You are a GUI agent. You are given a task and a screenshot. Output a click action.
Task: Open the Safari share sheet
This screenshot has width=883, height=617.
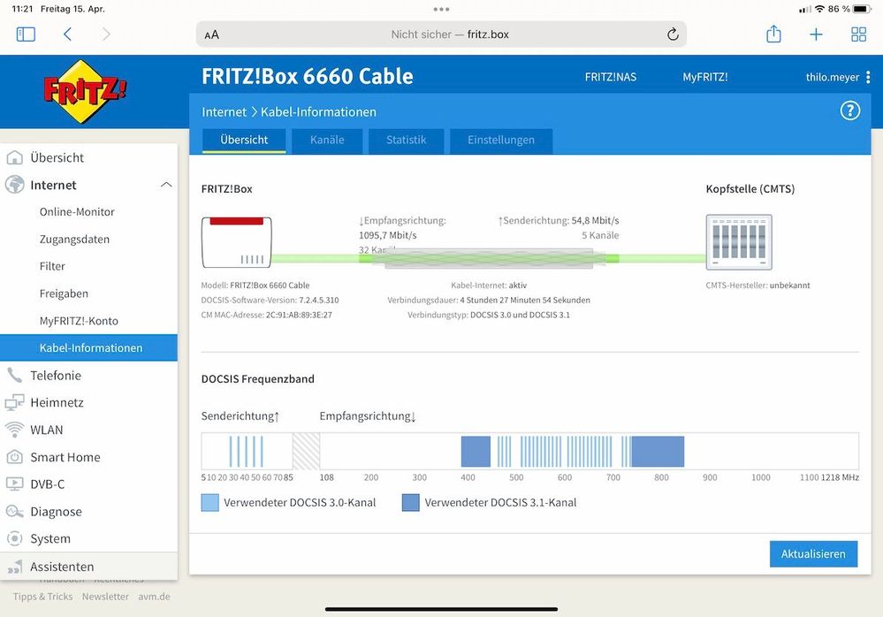pos(773,34)
